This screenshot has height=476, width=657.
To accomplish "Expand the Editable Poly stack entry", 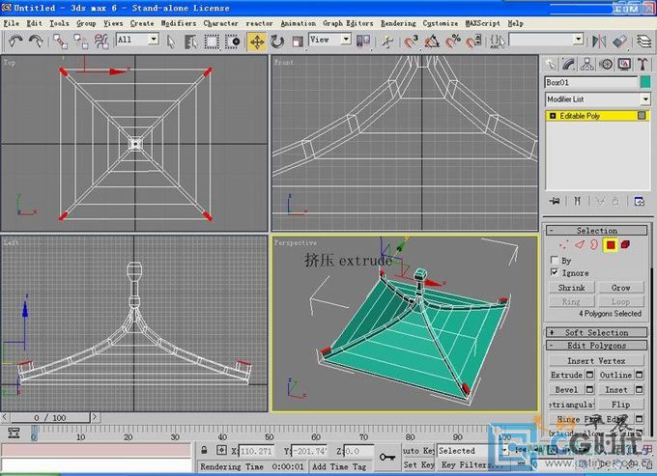I will pos(553,116).
